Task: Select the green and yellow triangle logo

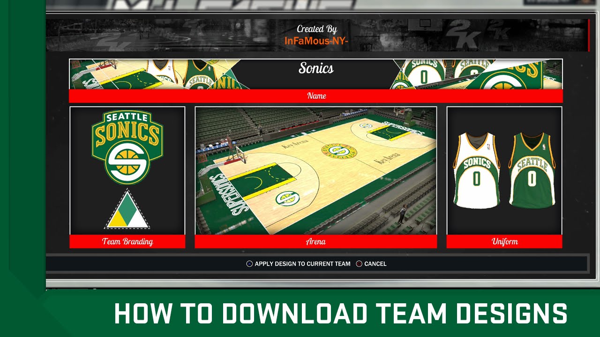Action: click(x=127, y=209)
